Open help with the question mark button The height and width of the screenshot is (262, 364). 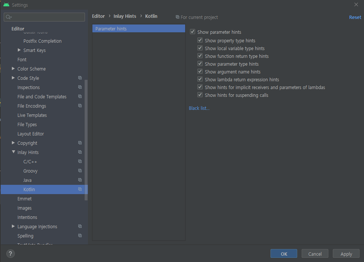coord(10,253)
